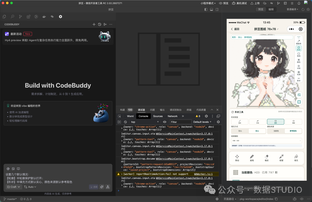The height and width of the screenshot is (202, 312).
Task: Toggle the console live expression eye icon
Action: pos(165,122)
